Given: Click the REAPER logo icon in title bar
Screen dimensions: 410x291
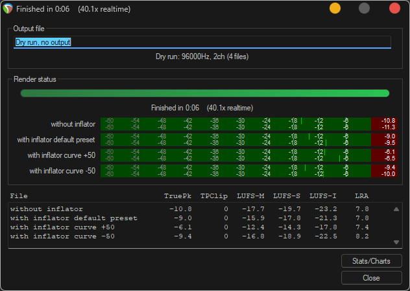Looking at the screenshot, I should click(x=8, y=8).
